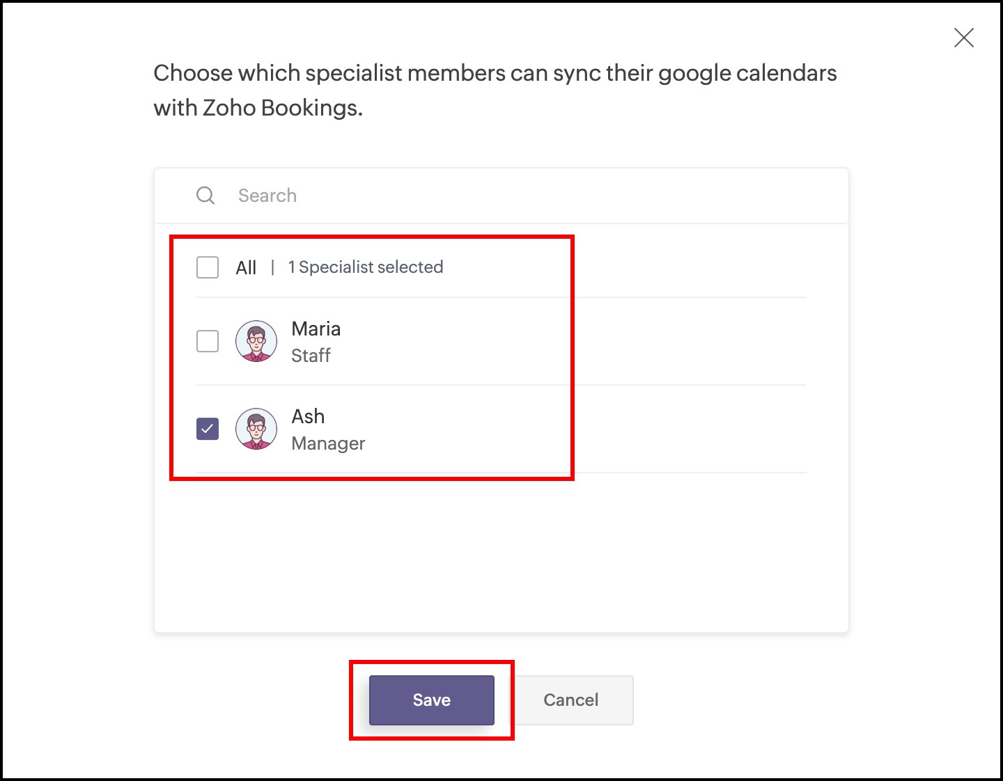Click the separator between All and counter

point(272,267)
